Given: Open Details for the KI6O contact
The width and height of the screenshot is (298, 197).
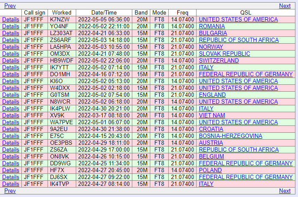Looking at the screenshot, I should pyautogui.click(x=11, y=81).
